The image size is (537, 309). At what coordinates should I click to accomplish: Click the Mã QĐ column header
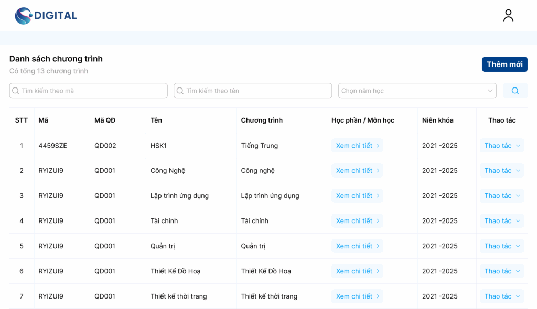point(105,120)
